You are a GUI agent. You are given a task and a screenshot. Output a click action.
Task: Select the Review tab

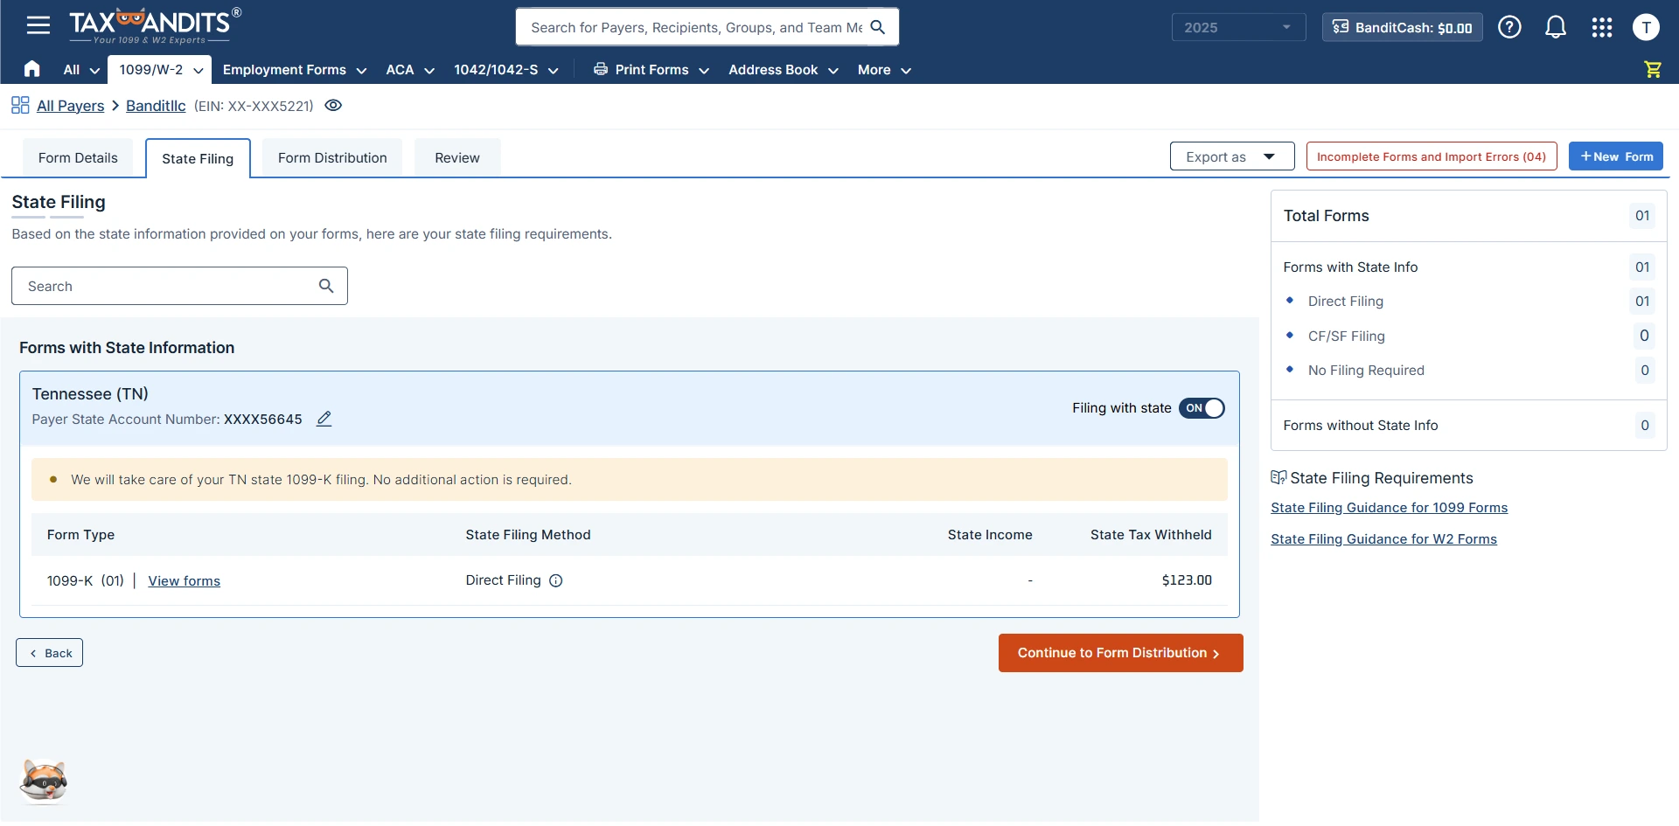click(456, 157)
